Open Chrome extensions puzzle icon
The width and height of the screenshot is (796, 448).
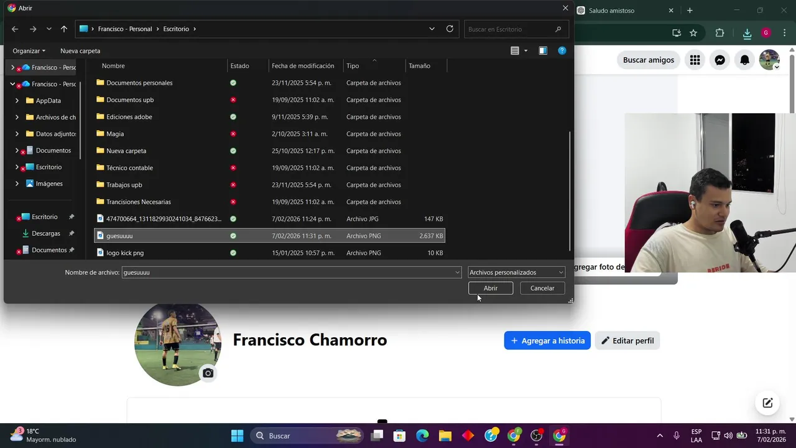720,33
